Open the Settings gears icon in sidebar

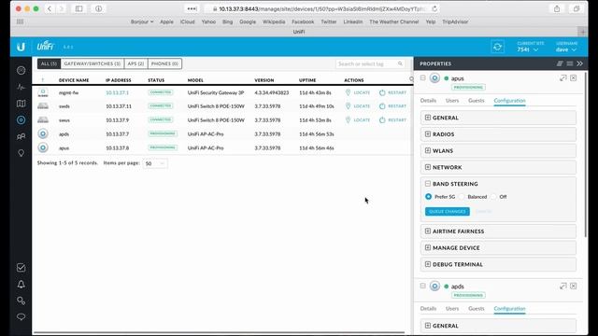click(x=21, y=301)
